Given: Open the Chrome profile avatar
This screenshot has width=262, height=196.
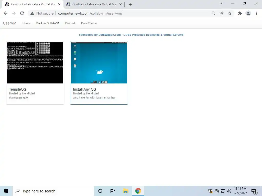Looking at the screenshot, I should pos(248,13).
